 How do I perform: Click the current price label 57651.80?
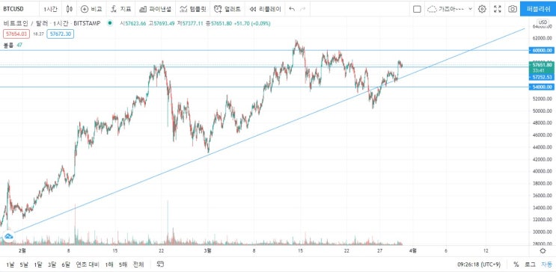click(x=542, y=65)
